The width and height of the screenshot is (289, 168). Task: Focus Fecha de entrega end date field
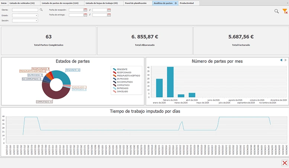(x=100, y=15)
